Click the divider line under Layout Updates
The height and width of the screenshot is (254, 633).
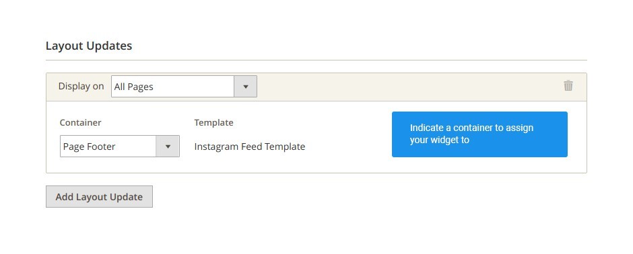(x=316, y=60)
